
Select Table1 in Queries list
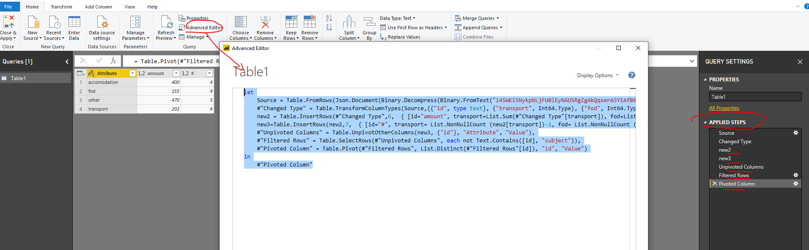click(x=36, y=78)
